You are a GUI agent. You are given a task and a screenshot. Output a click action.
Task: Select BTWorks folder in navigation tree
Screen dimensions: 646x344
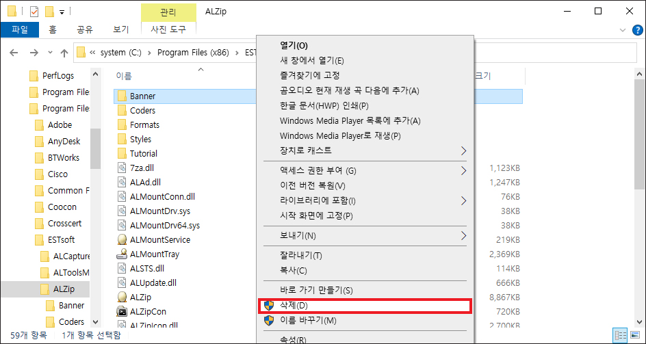coord(64,158)
